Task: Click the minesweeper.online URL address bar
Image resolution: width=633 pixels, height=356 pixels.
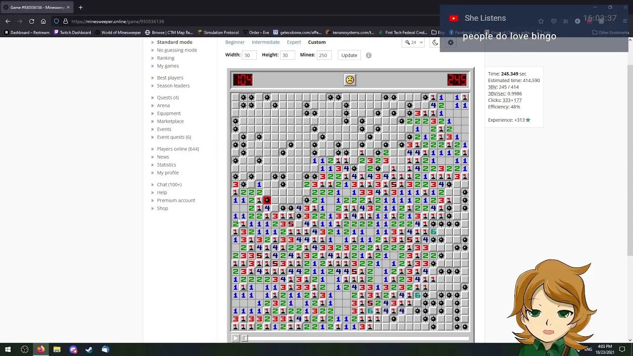Action: coord(118,21)
